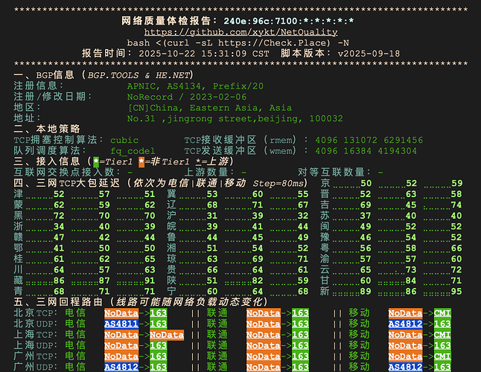Click the Step=80ms note
The image size is (481, 372).
click(x=278, y=183)
